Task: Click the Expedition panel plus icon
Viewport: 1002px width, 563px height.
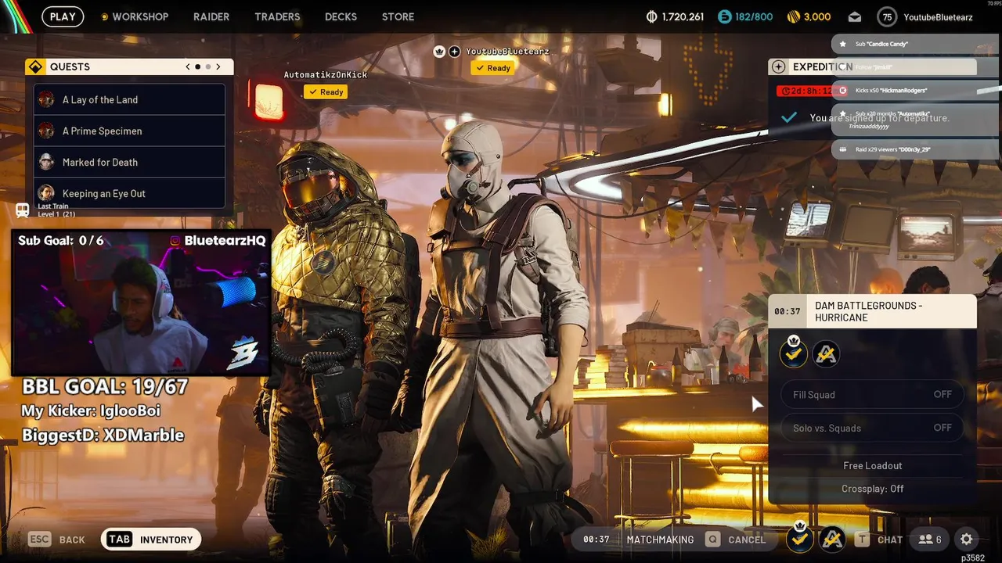Action: (779, 67)
